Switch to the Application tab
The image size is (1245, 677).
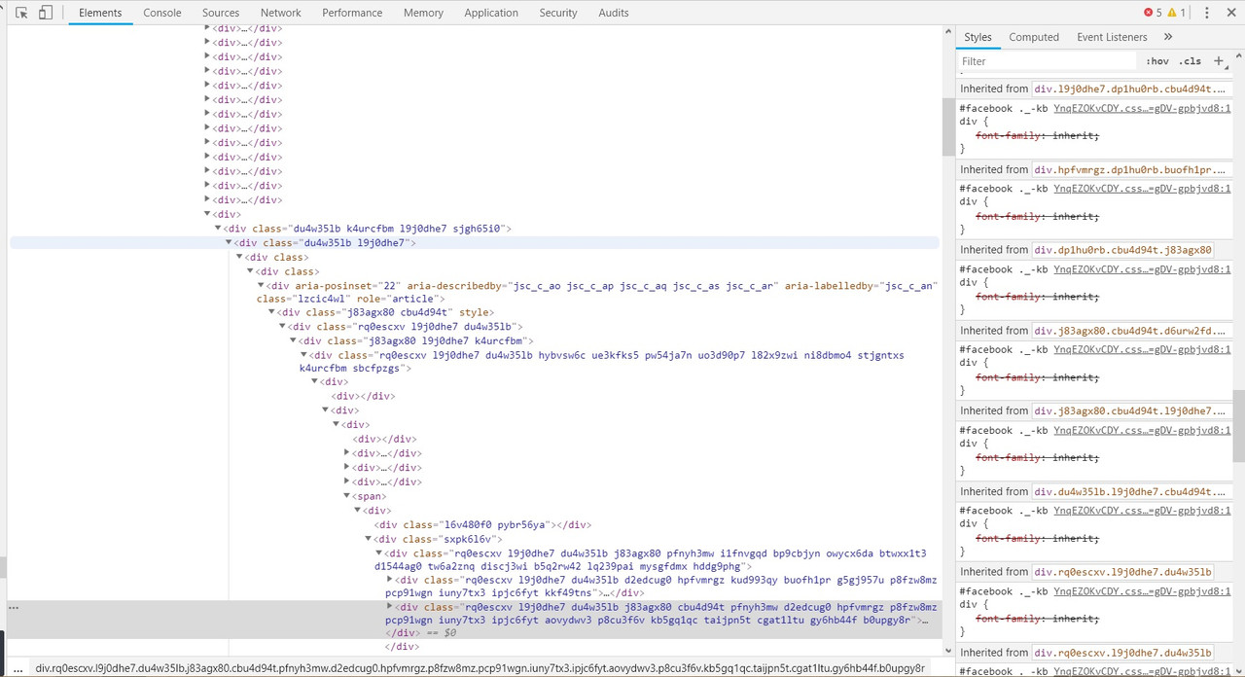click(491, 13)
